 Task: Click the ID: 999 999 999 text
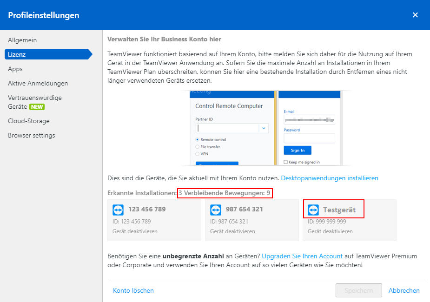(327, 222)
